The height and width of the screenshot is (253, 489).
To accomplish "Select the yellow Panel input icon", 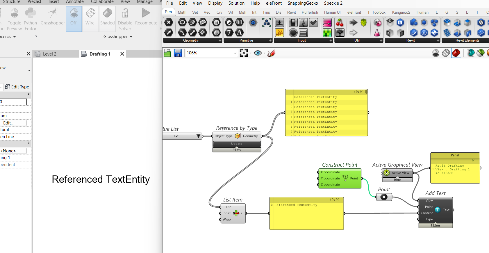I will click(279, 33).
